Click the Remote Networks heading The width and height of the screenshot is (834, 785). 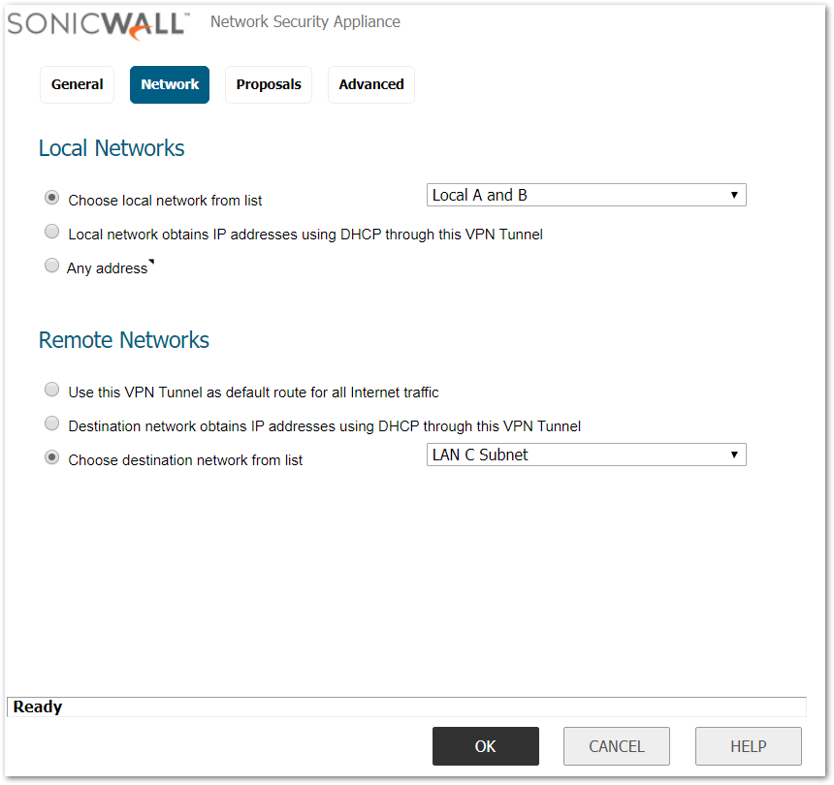(x=124, y=340)
